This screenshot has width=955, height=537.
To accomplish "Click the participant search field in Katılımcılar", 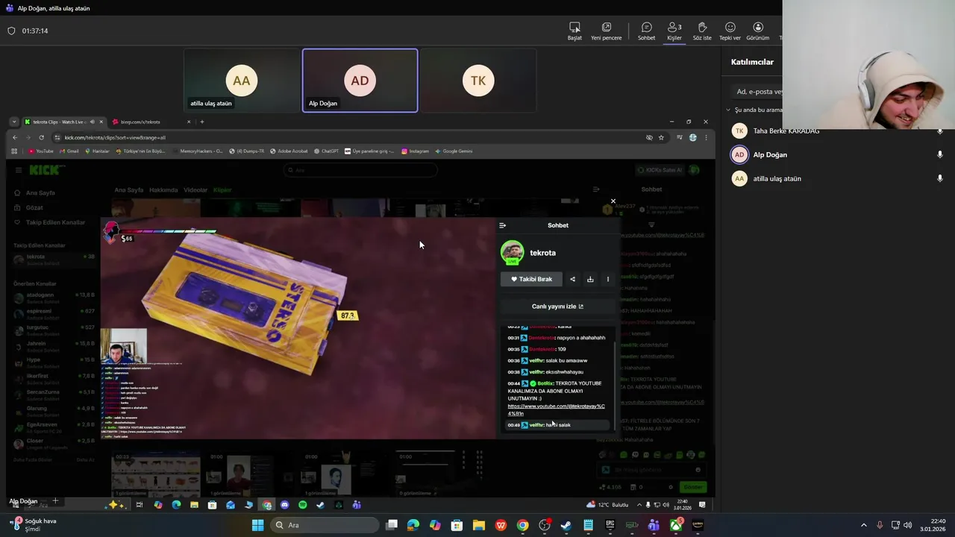I will 757,92.
